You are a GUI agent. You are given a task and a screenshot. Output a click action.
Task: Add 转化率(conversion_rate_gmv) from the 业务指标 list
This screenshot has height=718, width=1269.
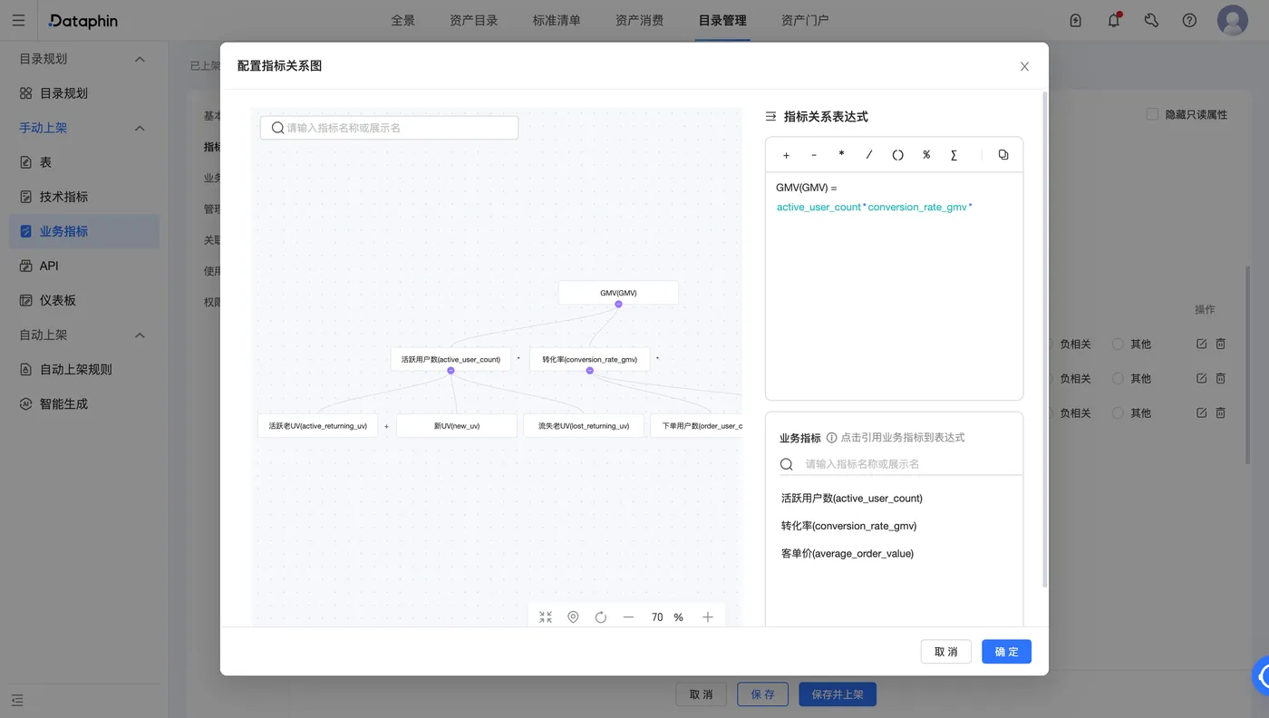pos(848,526)
